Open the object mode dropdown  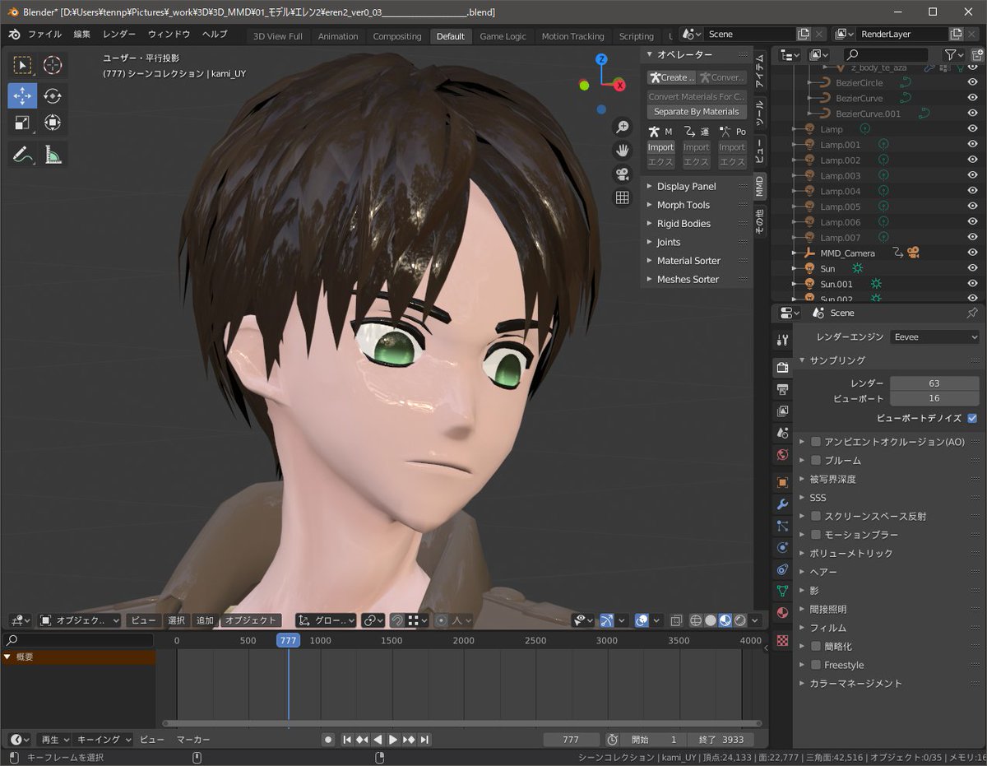pos(79,620)
